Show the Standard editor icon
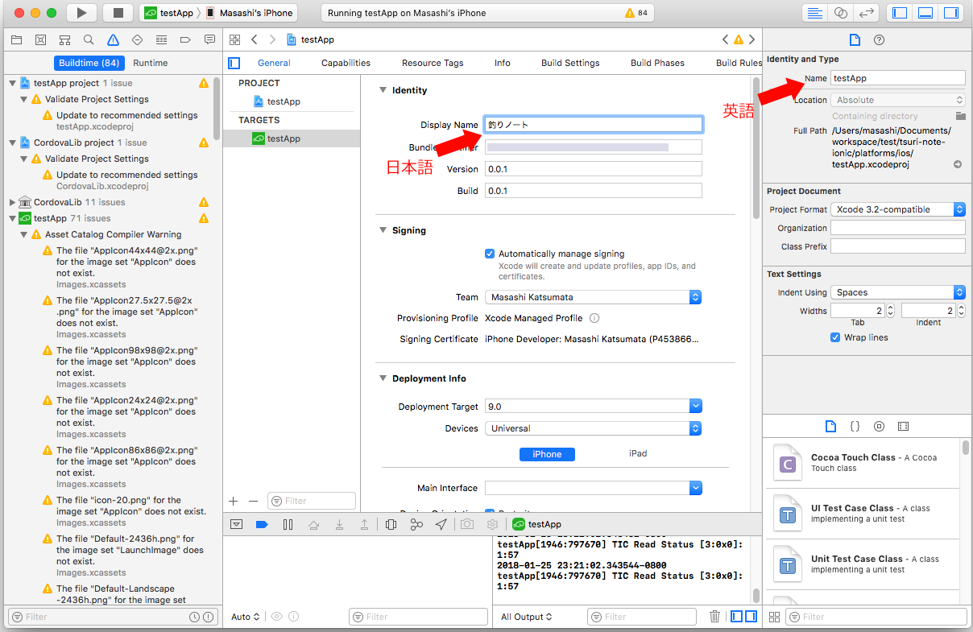This screenshot has width=973, height=632. click(x=815, y=13)
